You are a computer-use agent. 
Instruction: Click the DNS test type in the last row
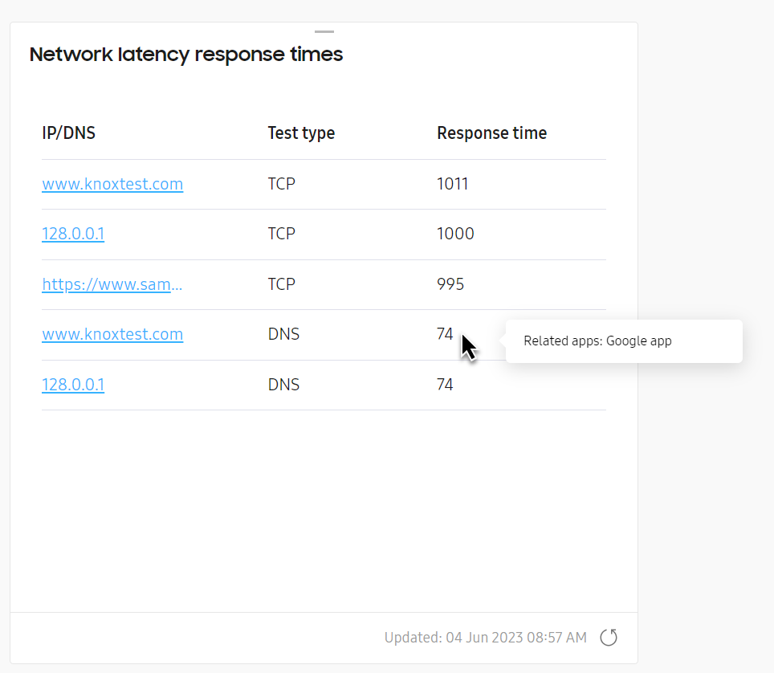point(284,384)
